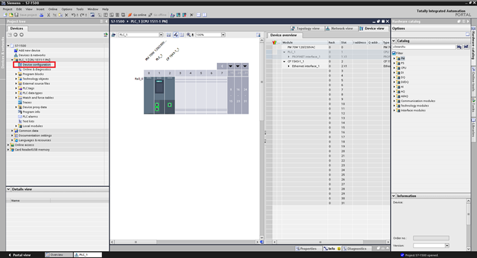The image size is (477, 258).
Task: Open the Online menu
Action: (53, 9)
